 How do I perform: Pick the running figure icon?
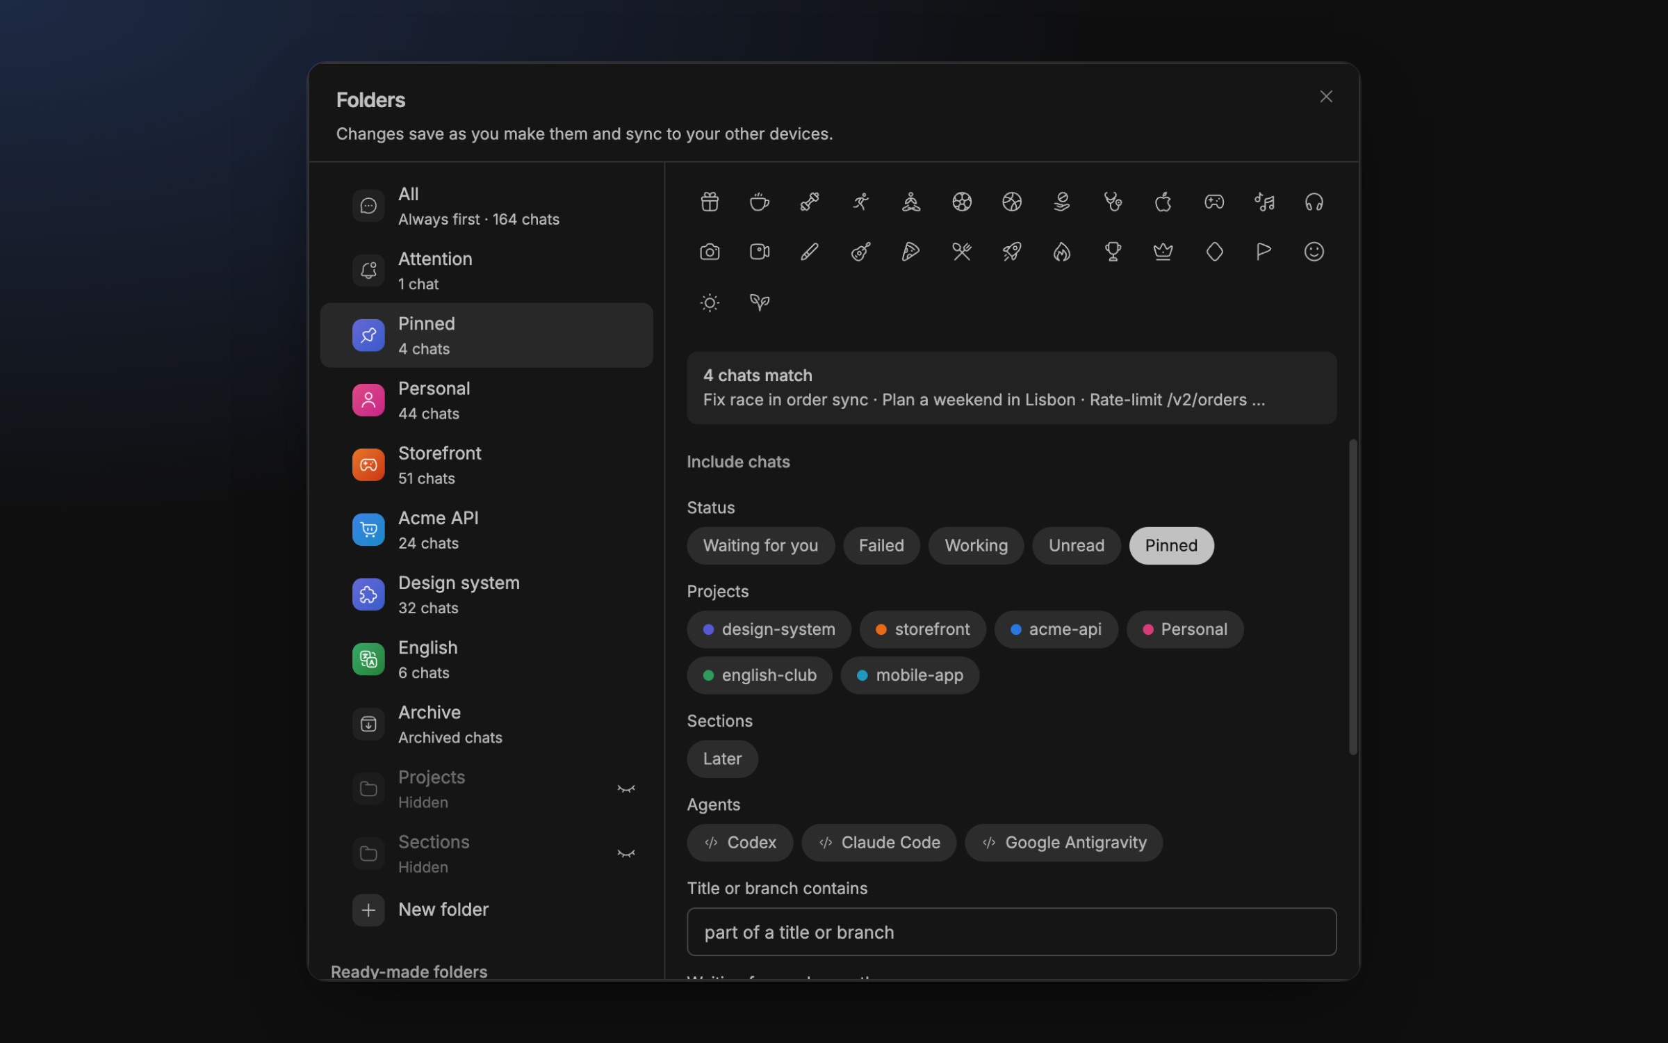(x=861, y=202)
